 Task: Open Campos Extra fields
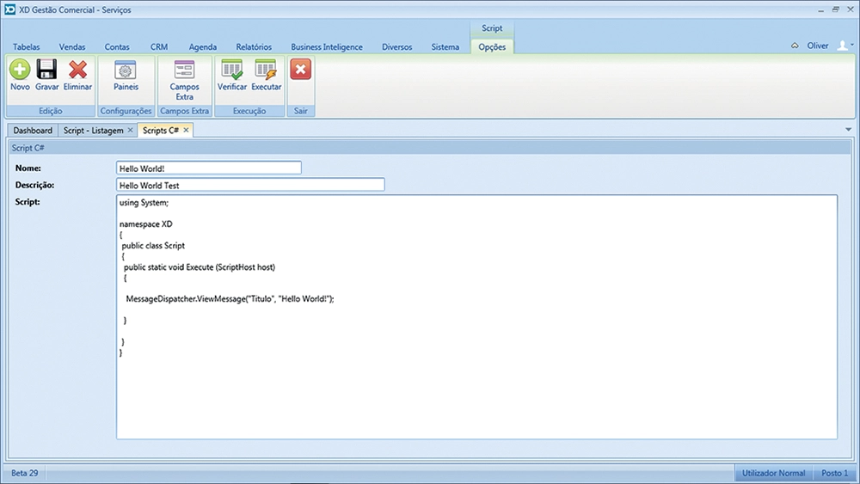click(x=184, y=70)
